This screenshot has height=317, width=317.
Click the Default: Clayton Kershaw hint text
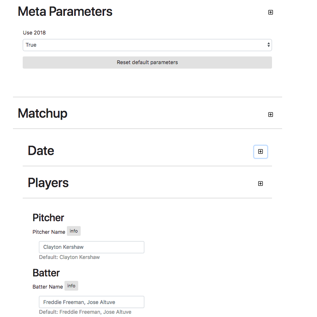click(69, 257)
